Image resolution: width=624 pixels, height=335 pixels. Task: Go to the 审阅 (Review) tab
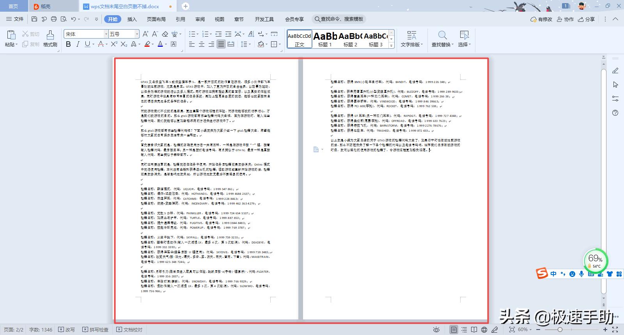pyautogui.click(x=200, y=19)
